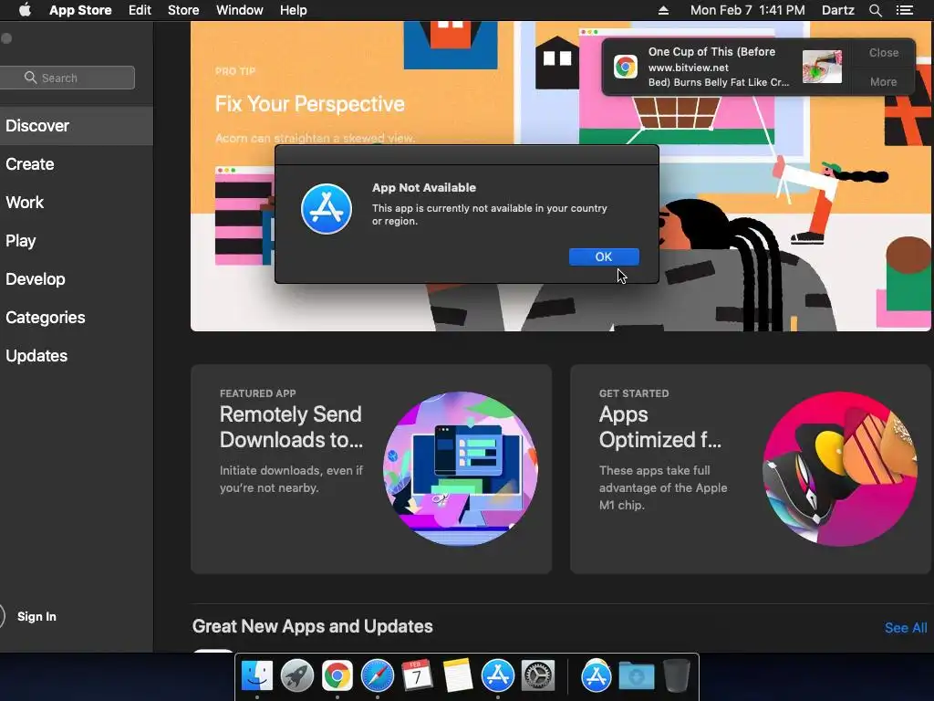
Task: Click Great New Apps and Updates heading
Action: pyautogui.click(x=313, y=626)
